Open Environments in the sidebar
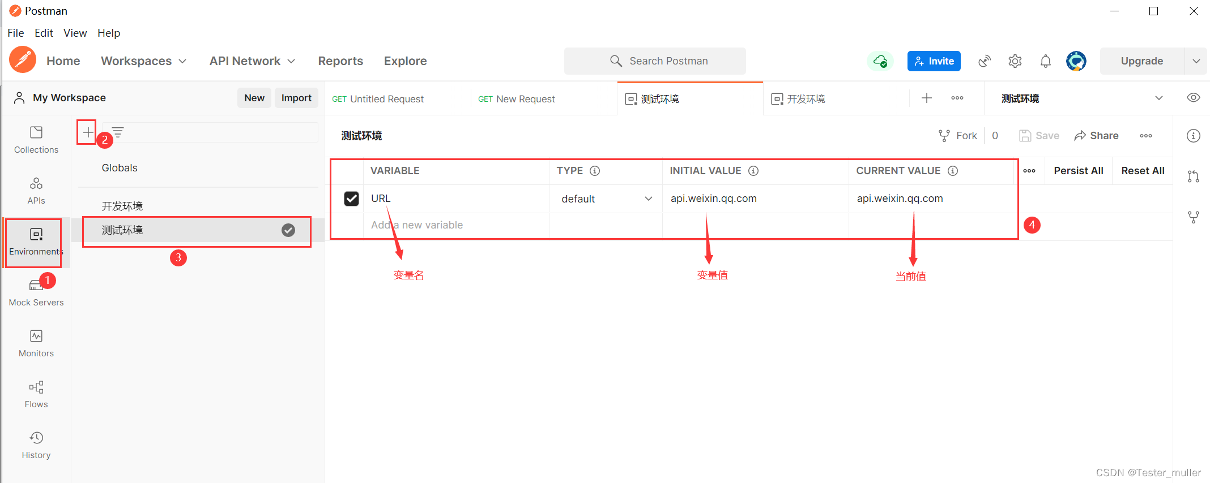 36,241
